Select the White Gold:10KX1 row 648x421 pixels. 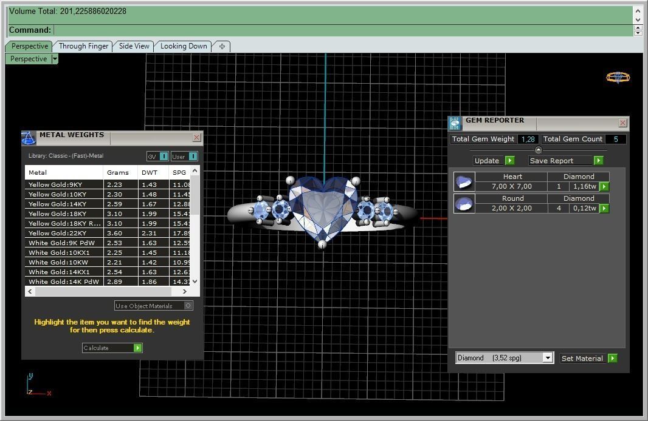(108, 252)
